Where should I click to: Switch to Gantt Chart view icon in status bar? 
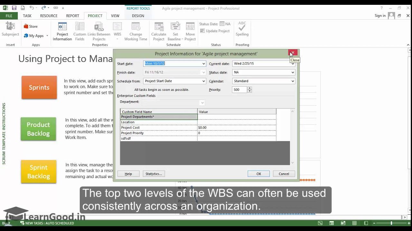point(320,223)
